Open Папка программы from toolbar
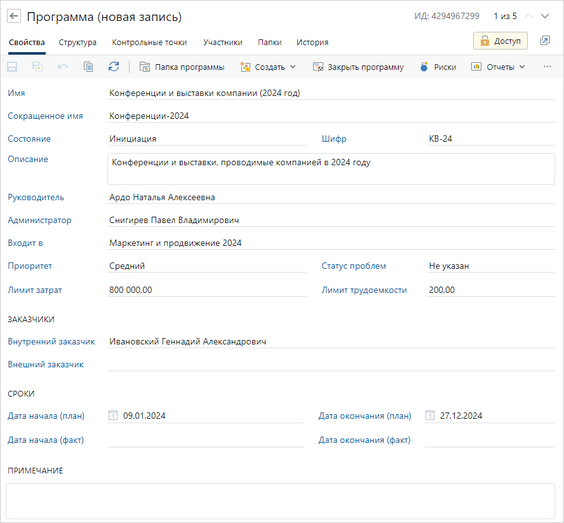The height and width of the screenshot is (523, 564). 182,67
